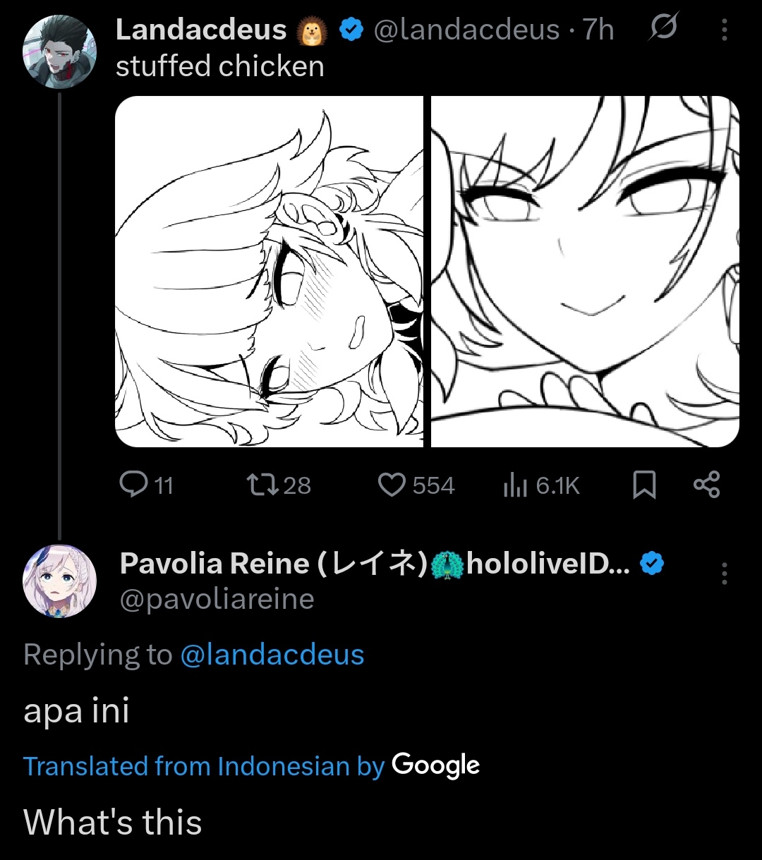This screenshot has height=860, width=762.
Task: Tap Pavolia Reine display name
Action: point(375,563)
